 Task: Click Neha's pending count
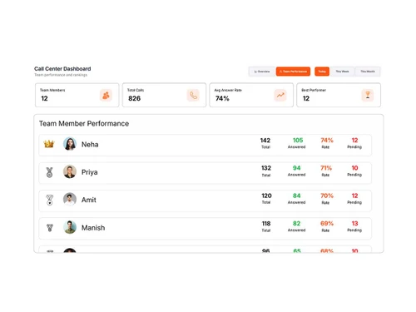coord(354,141)
